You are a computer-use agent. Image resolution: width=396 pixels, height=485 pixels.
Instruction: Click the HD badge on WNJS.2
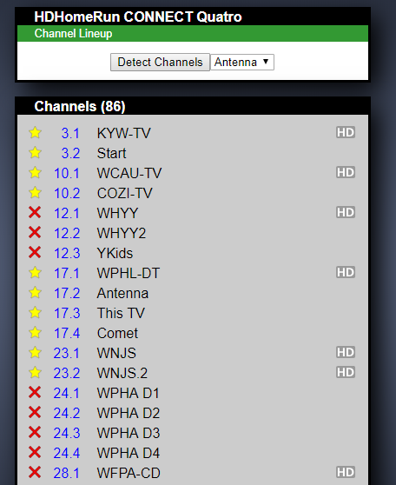pos(346,372)
